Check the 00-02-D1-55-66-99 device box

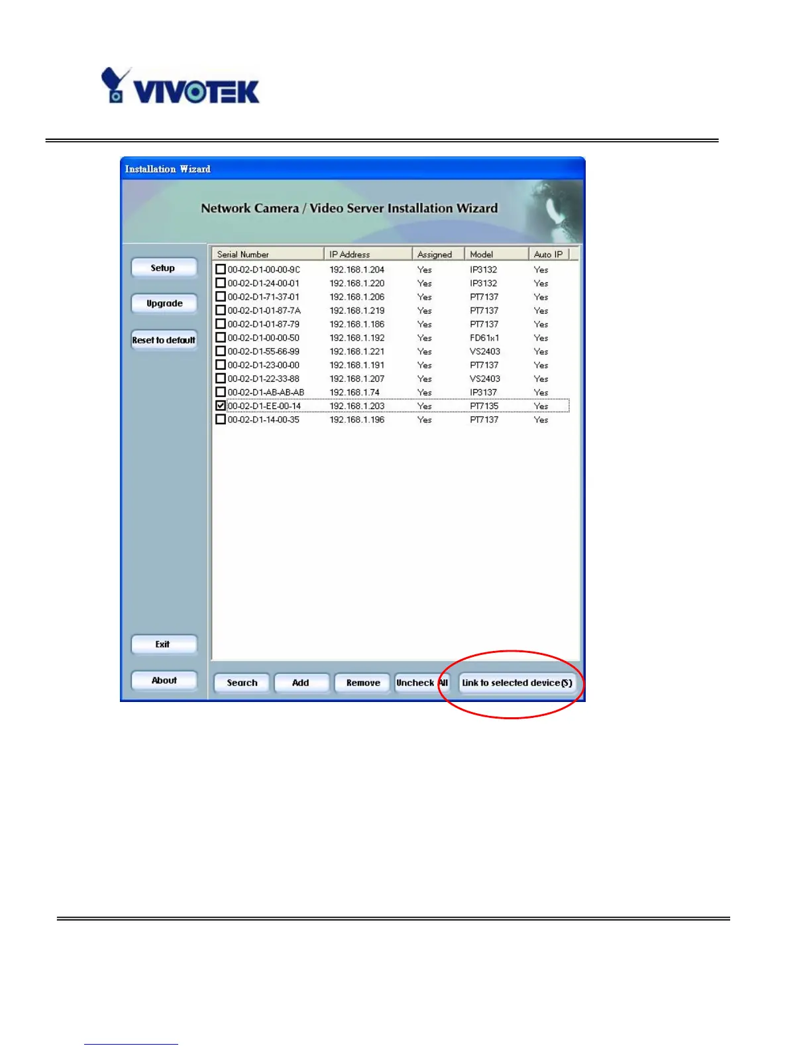pyautogui.click(x=221, y=351)
